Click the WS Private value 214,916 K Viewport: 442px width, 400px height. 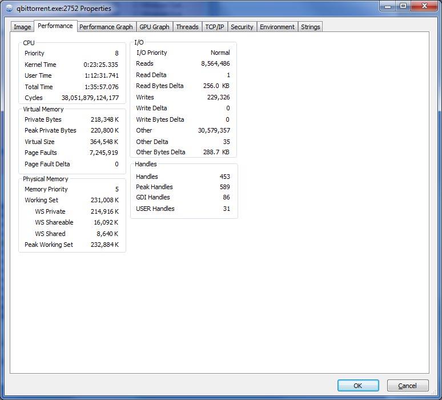point(105,211)
